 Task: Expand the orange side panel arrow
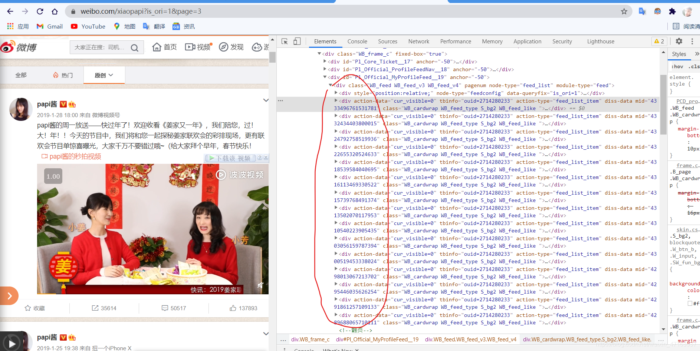click(9, 296)
